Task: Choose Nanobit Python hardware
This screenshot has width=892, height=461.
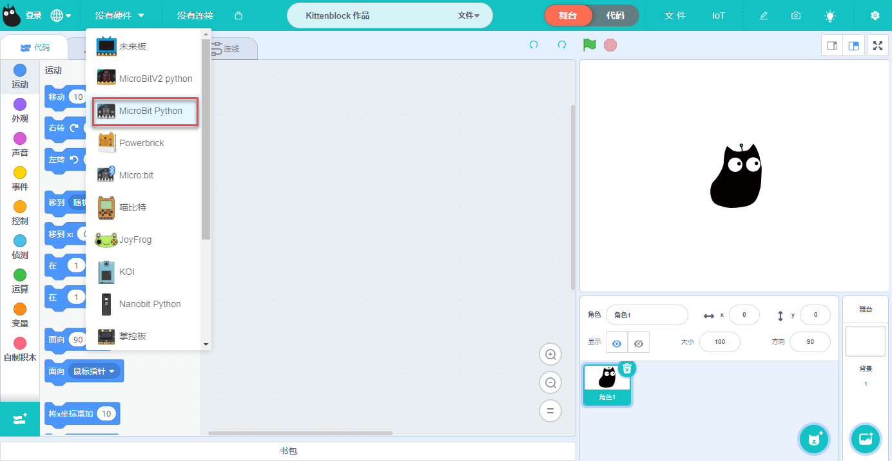Action: point(144,304)
